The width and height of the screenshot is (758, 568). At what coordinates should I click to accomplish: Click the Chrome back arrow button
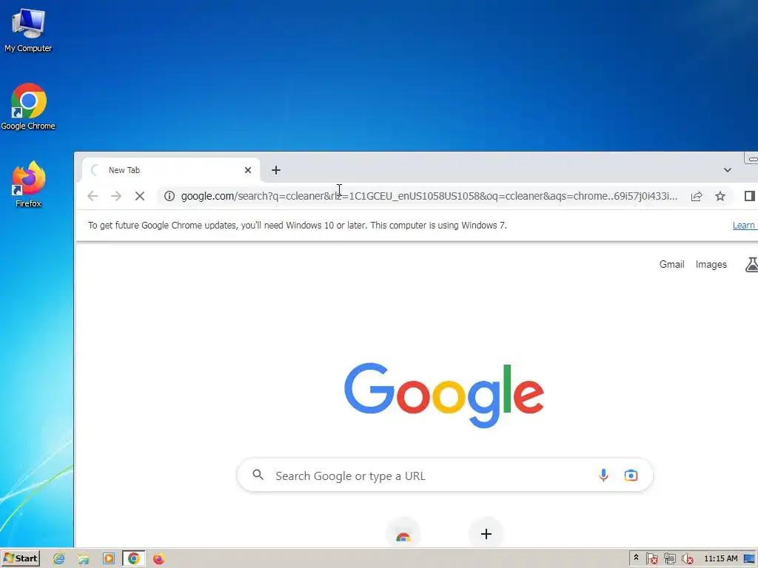pyautogui.click(x=93, y=196)
